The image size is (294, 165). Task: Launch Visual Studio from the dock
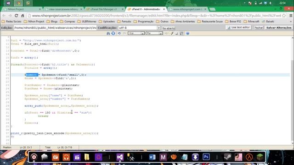pyautogui.click(x=120, y=157)
